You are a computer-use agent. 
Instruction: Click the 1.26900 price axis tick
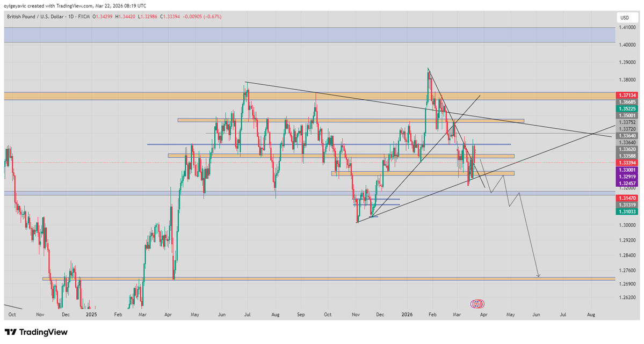[628, 284]
